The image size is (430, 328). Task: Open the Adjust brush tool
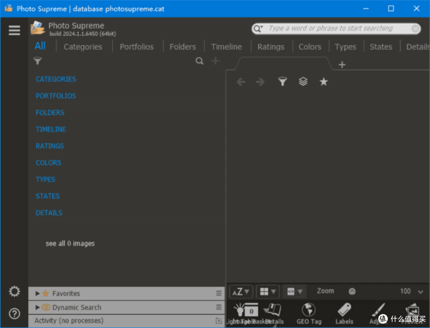pos(379,310)
